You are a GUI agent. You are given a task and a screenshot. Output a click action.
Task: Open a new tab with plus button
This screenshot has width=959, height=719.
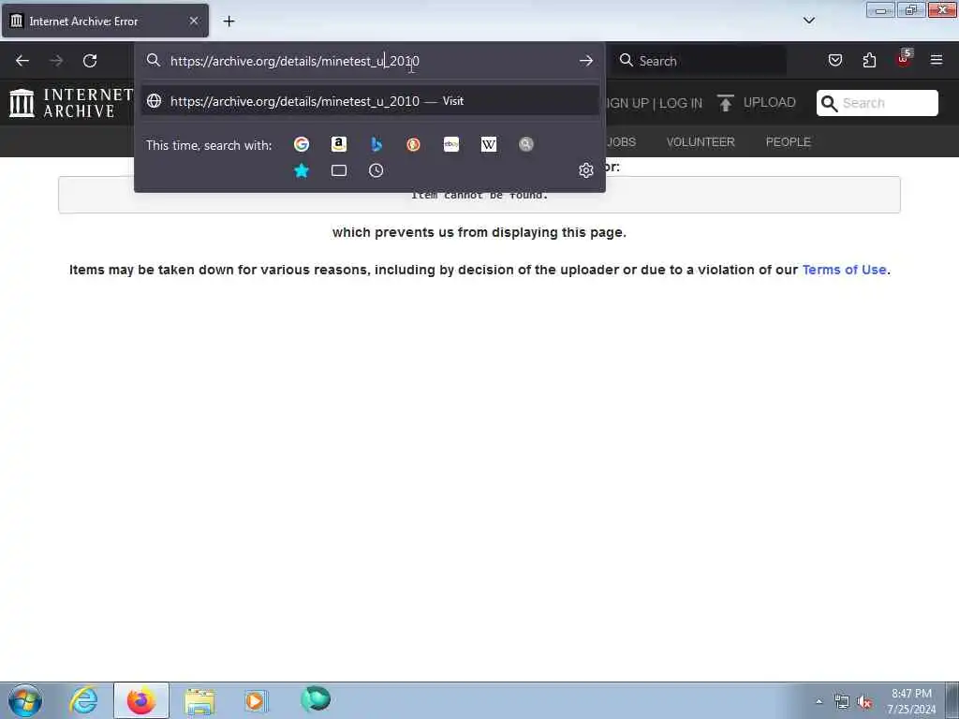tap(229, 22)
